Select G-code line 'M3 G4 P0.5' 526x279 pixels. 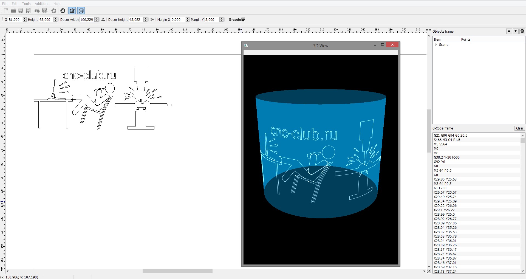point(477,184)
